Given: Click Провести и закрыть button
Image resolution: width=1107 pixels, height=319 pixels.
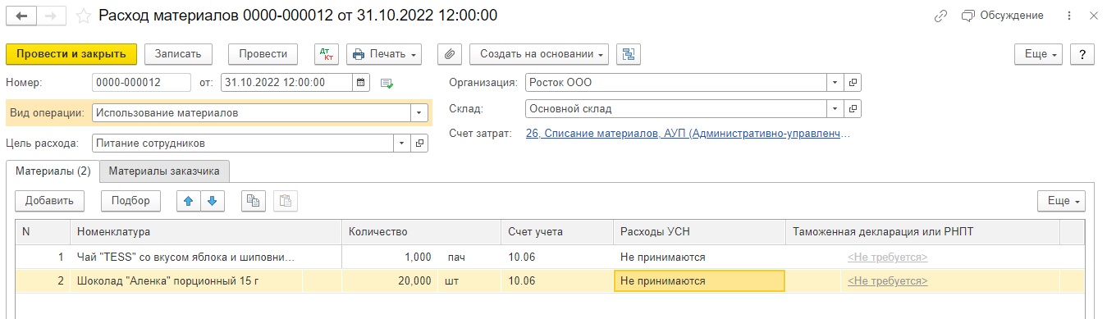Looking at the screenshot, I should [x=71, y=54].
